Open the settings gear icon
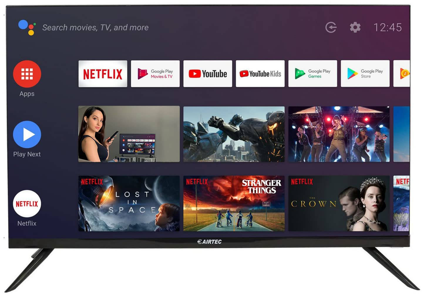 [355, 28]
